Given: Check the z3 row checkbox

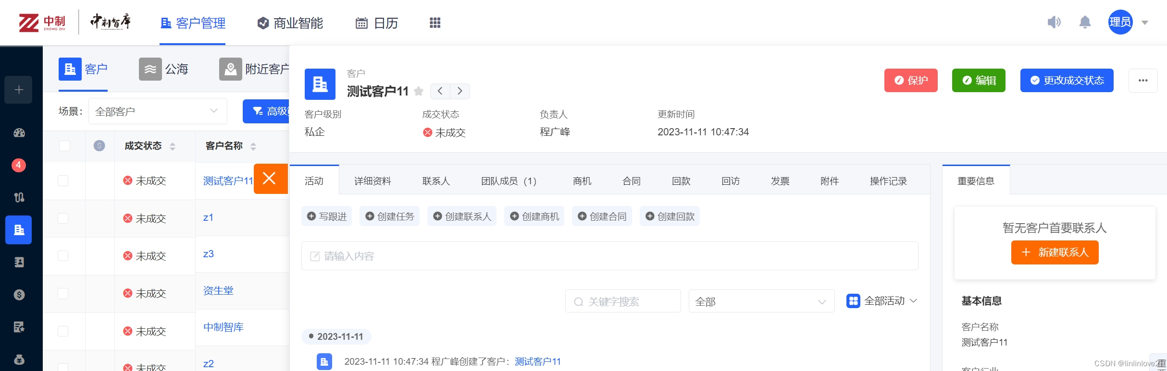Looking at the screenshot, I should click(63, 256).
